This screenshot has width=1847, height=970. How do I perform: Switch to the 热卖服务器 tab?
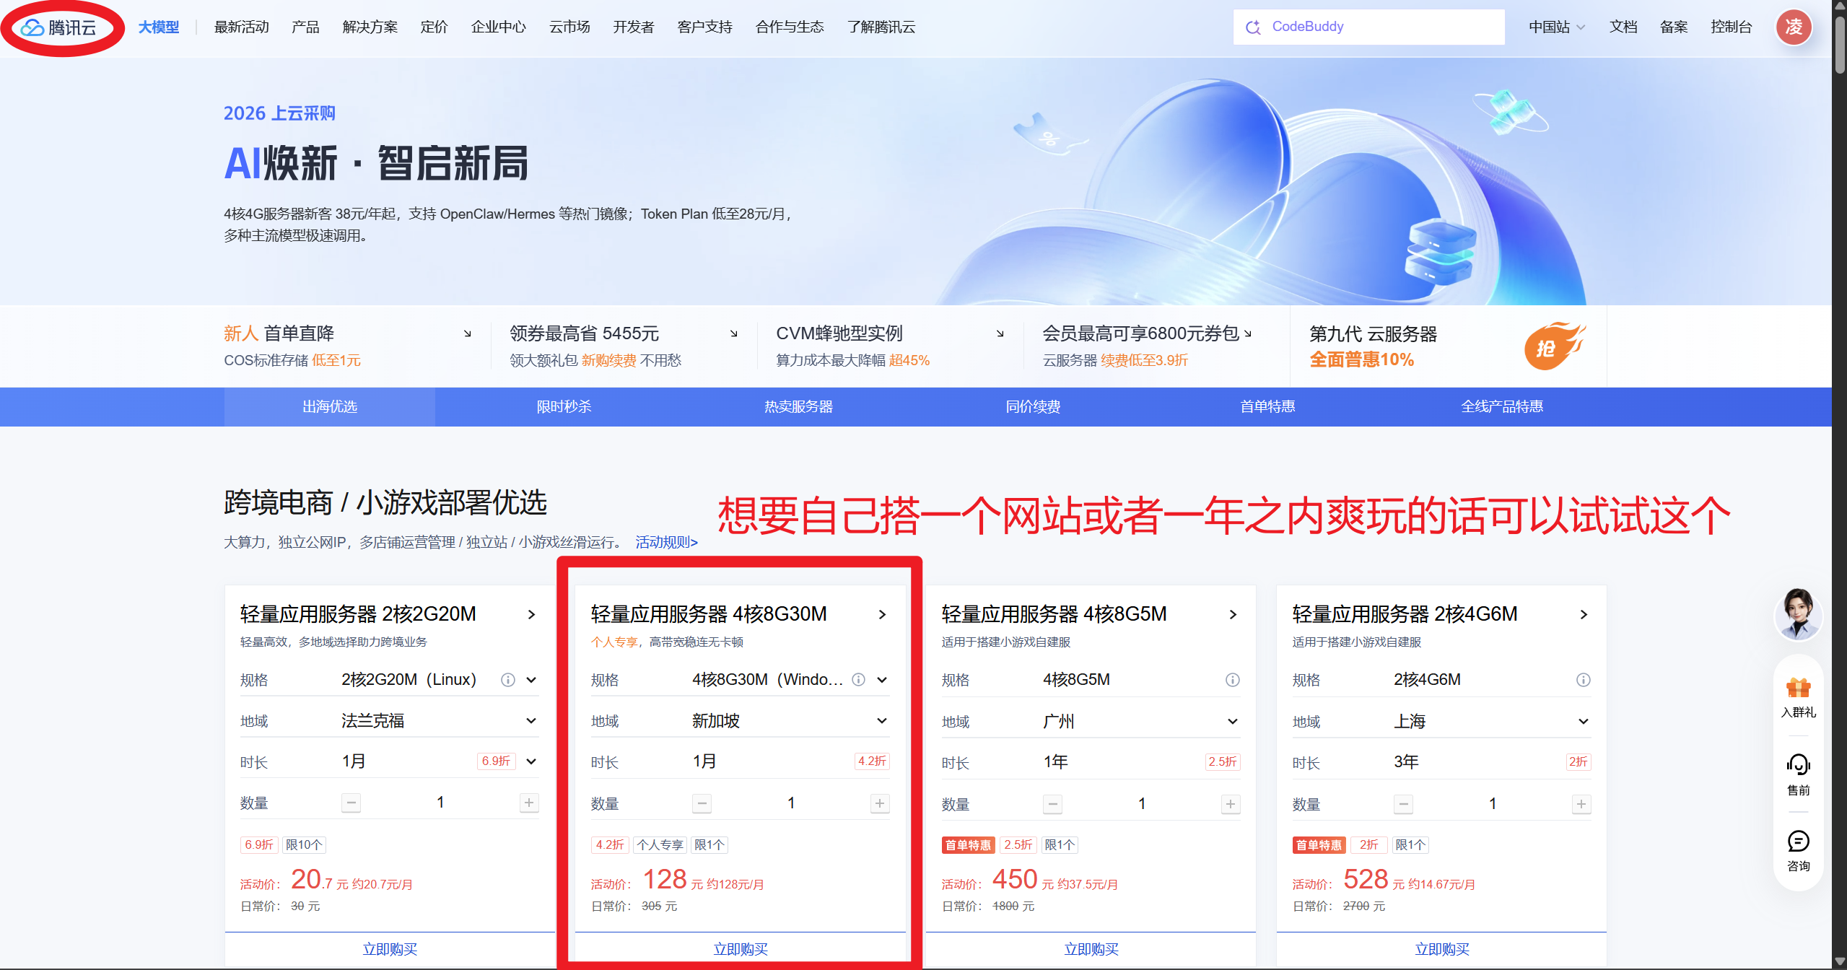(798, 407)
